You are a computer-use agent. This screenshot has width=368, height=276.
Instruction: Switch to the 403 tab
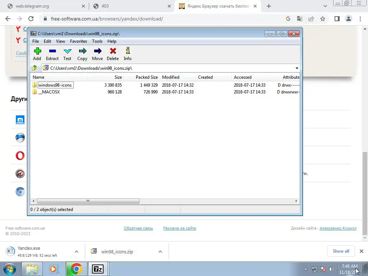click(132, 6)
